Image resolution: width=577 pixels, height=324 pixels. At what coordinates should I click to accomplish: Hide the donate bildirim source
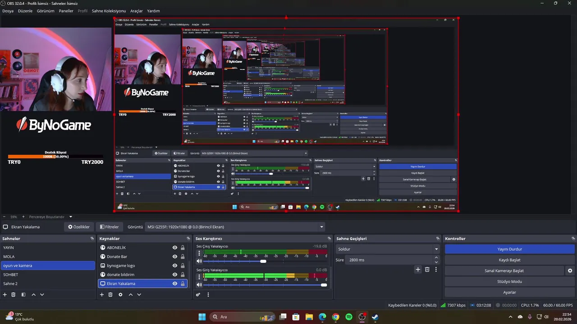[x=175, y=274]
